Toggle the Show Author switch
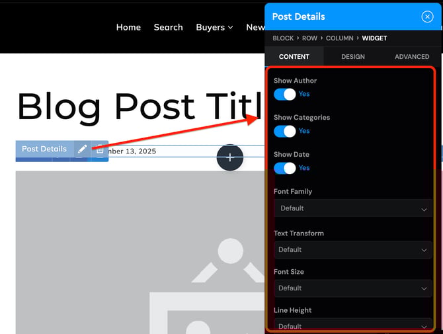The height and width of the screenshot is (334, 443). (285, 94)
